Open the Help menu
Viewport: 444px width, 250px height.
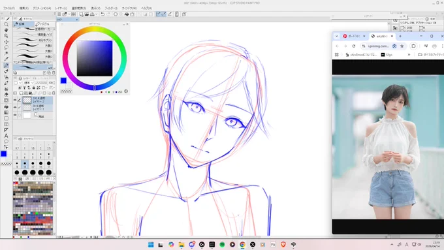click(x=146, y=8)
